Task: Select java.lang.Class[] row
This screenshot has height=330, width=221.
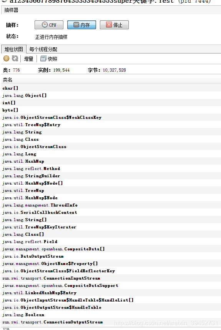Action: [x=111, y=235]
